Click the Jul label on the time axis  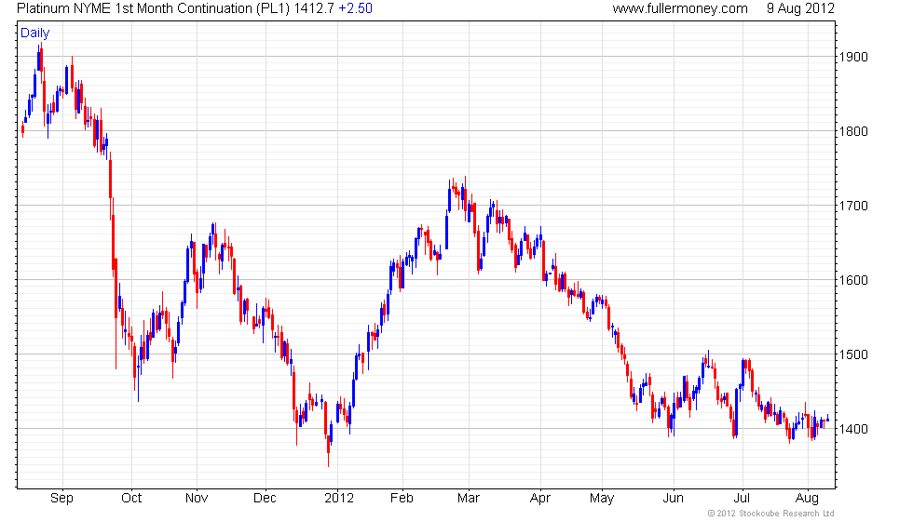742,499
